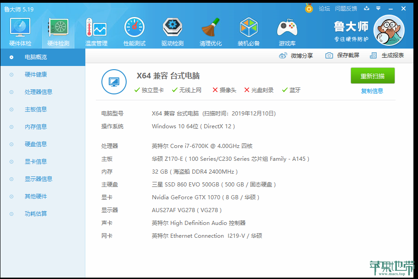Open 温度管理 temperature management
418x279 pixels.
96,32
